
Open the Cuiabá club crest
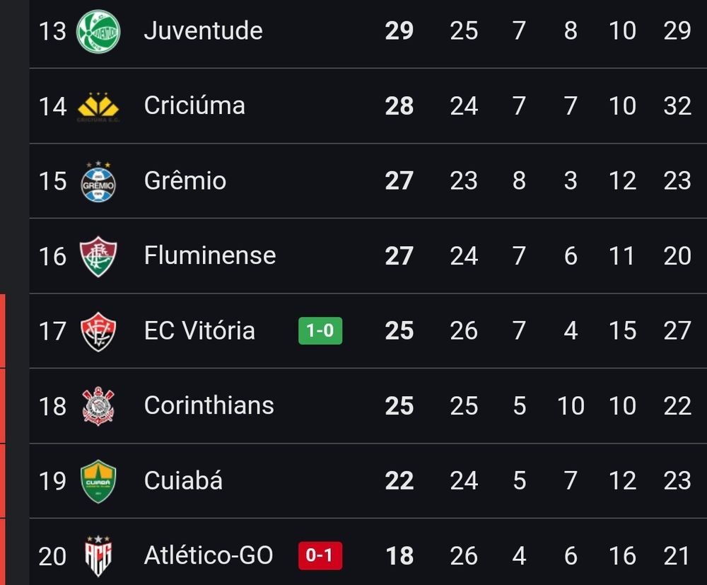98,481
